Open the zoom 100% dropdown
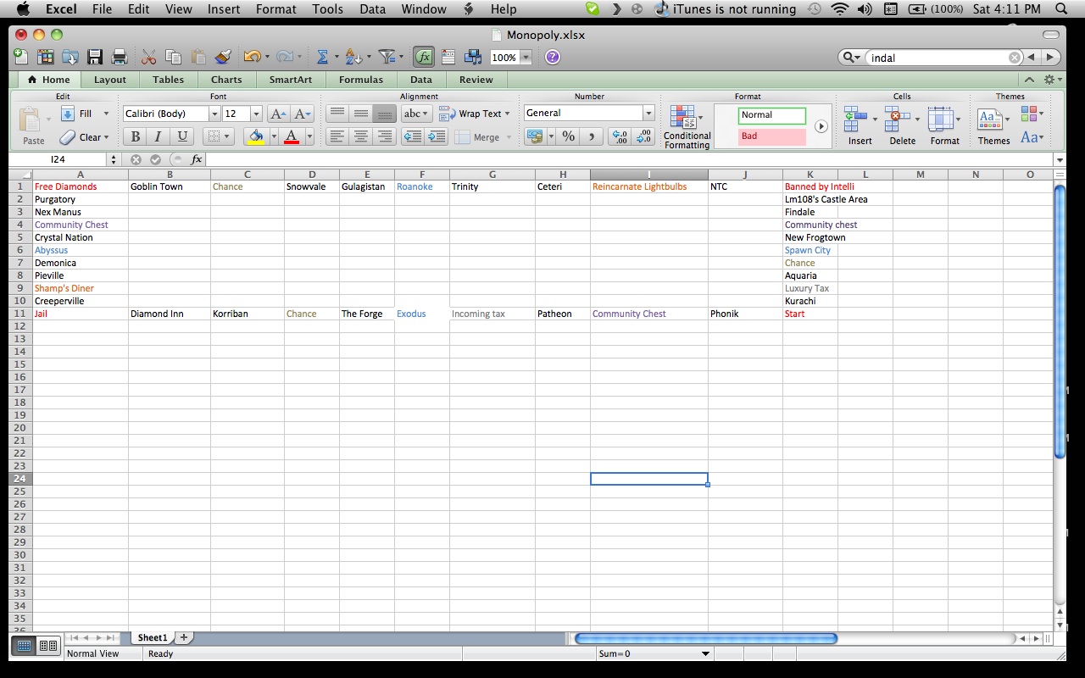The height and width of the screenshot is (678, 1085). 526,58
